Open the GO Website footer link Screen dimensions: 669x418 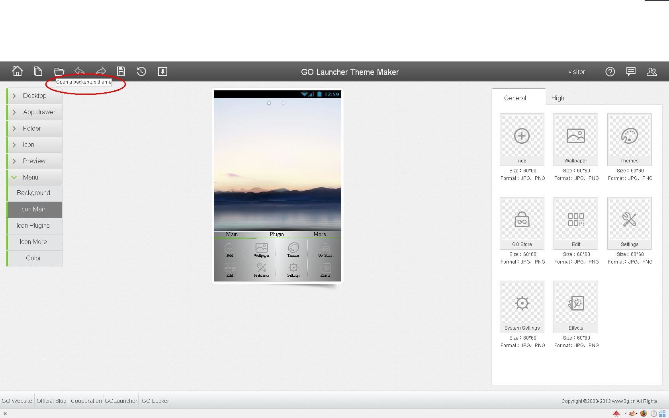tap(17, 401)
